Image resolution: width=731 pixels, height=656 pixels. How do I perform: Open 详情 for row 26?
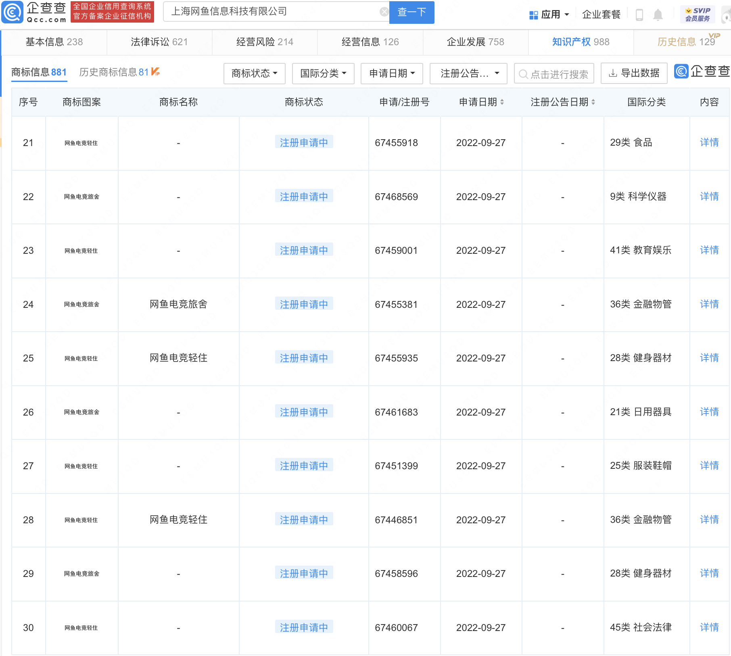pos(709,412)
